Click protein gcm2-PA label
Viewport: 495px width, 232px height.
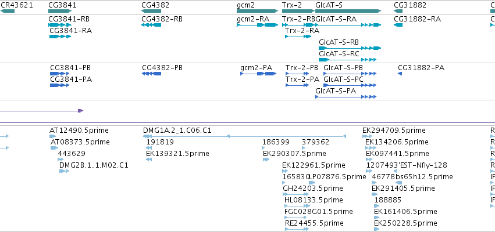click(256, 68)
